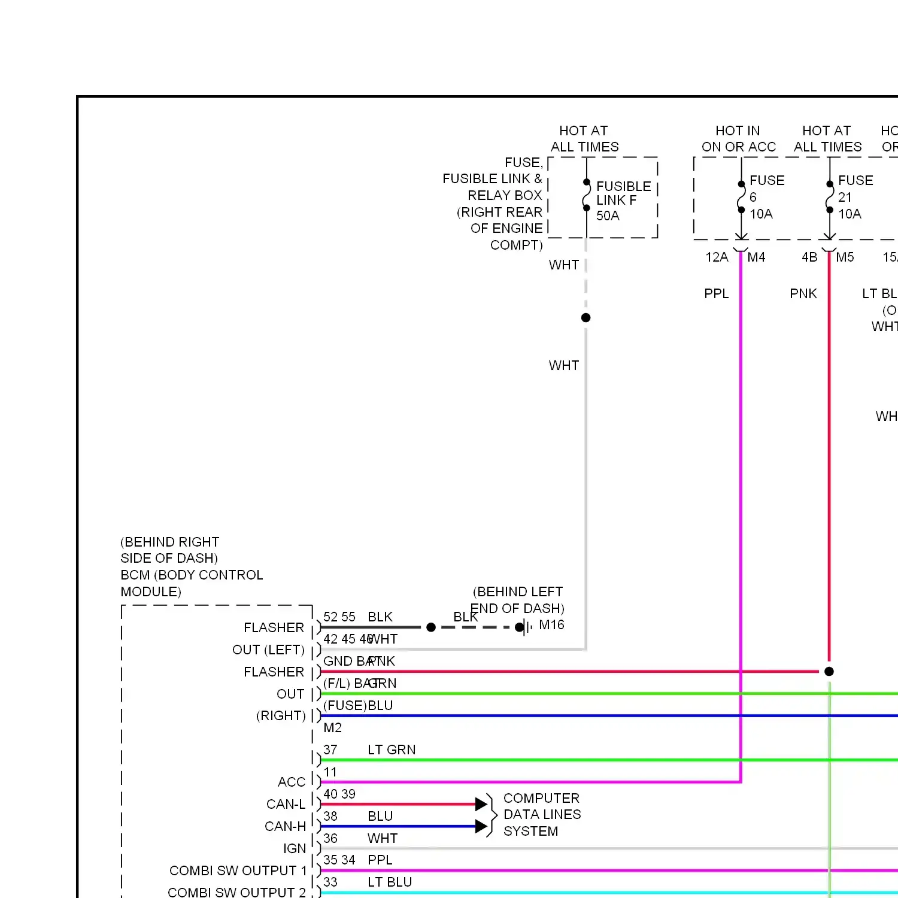Click pin number 37
898x898 pixels.
click(330, 750)
